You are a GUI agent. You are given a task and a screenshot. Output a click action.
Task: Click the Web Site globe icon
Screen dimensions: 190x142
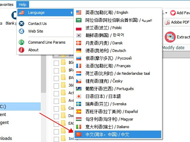pos(21,31)
